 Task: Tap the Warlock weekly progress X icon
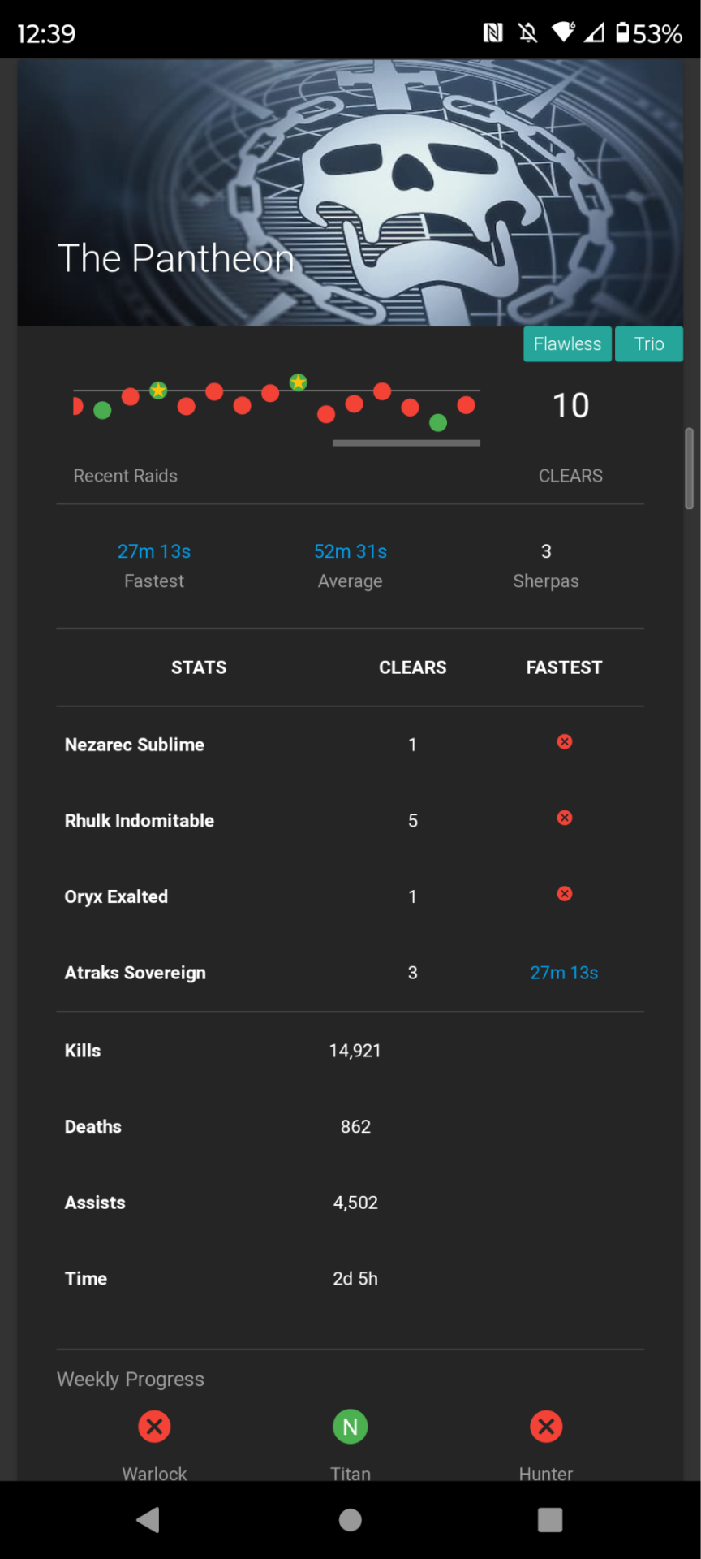154,1426
